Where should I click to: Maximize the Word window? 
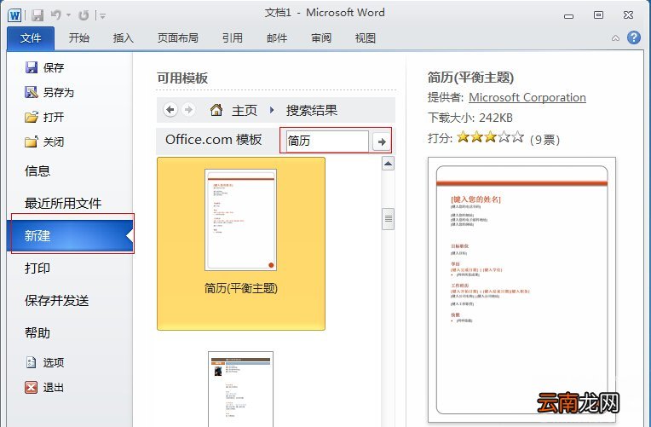598,15
